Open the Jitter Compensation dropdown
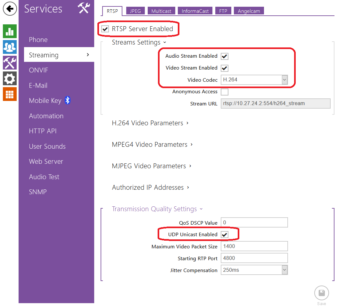Screen dimensions: 338x307 coord(254,270)
